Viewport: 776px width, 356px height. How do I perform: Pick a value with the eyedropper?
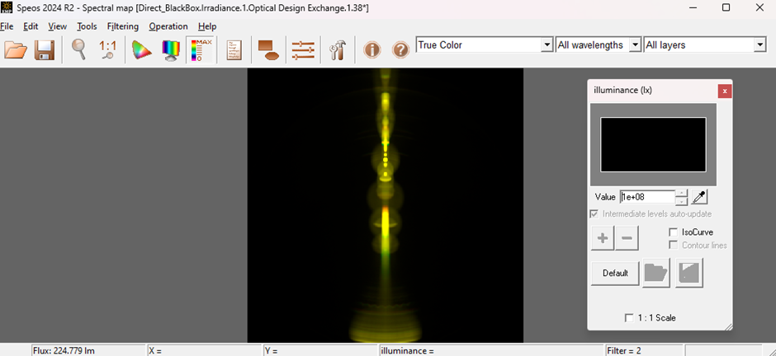[x=699, y=197]
